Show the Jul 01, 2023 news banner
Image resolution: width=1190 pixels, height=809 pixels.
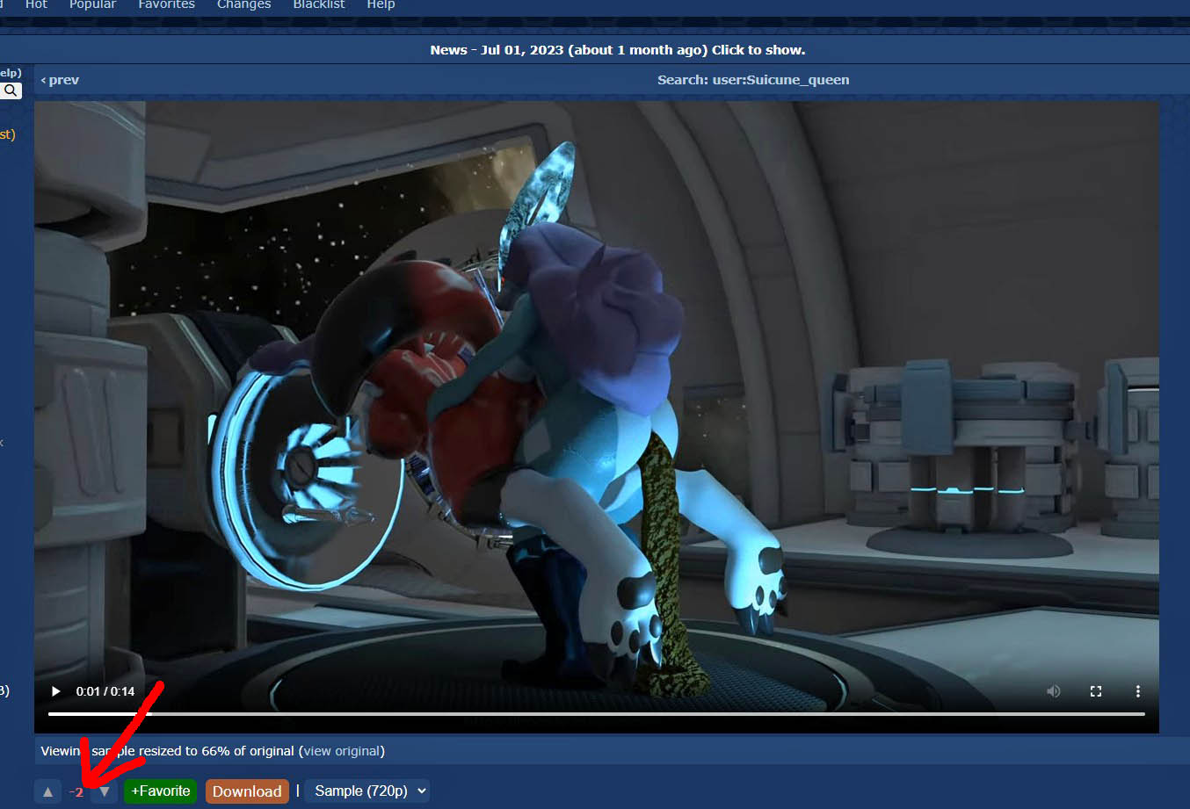pos(617,50)
